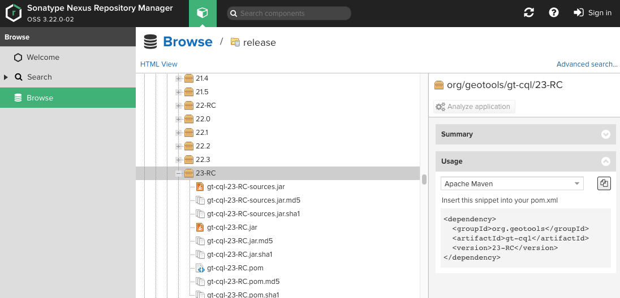Click the Nexus hexagon logo icon

coord(14,14)
